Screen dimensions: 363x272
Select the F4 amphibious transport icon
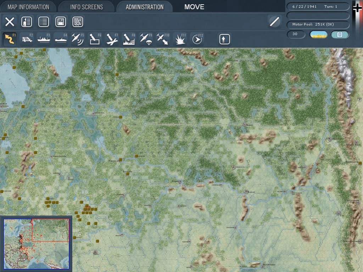point(61,39)
